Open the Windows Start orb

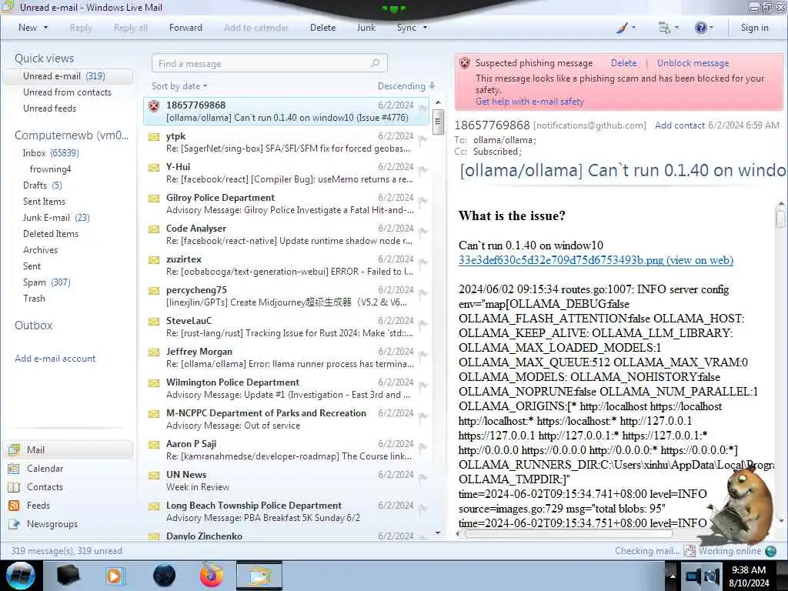21,576
